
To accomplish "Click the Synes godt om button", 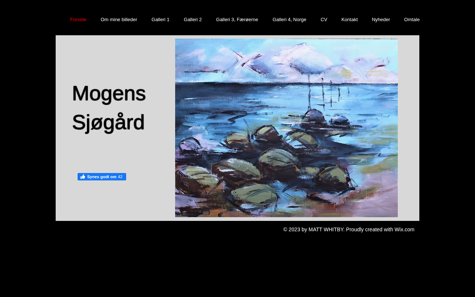I will [102, 177].
